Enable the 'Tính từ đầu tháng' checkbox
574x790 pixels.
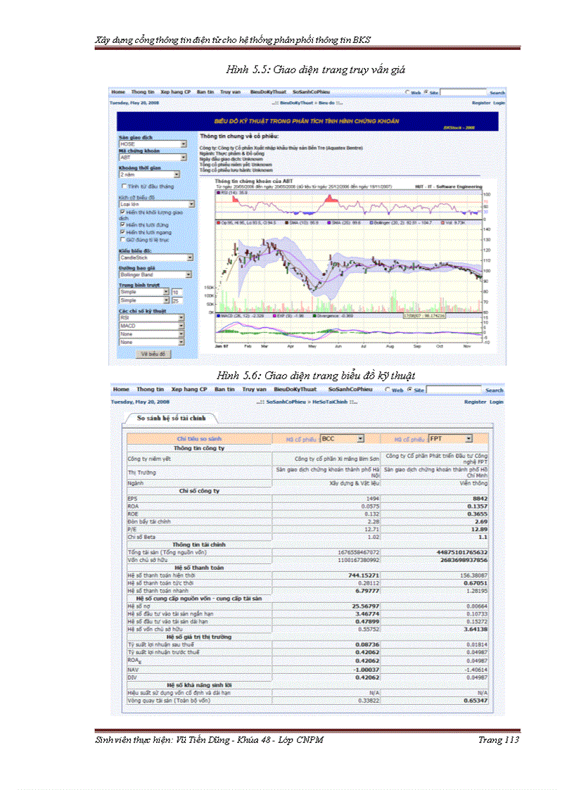[x=123, y=186]
